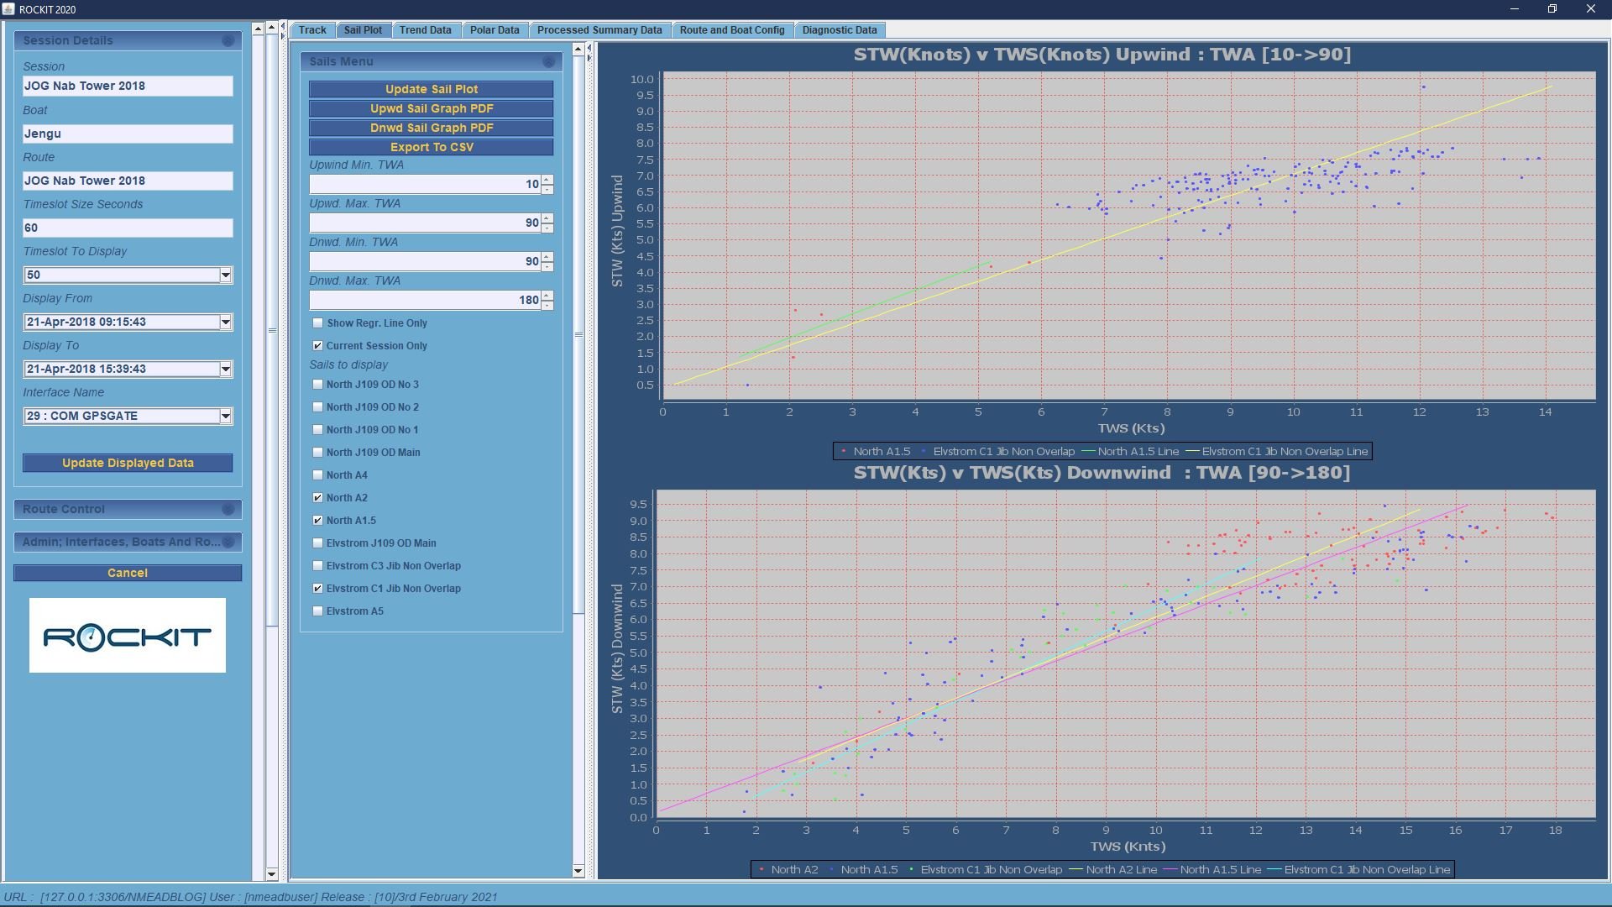Open the Diagnostic Data tab
The height and width of the screenshot is (907, 1612).
tap(839, 30)
